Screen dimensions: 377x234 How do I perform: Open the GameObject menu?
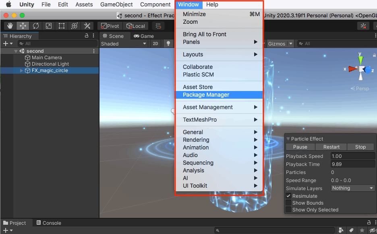tap(116, 4)
